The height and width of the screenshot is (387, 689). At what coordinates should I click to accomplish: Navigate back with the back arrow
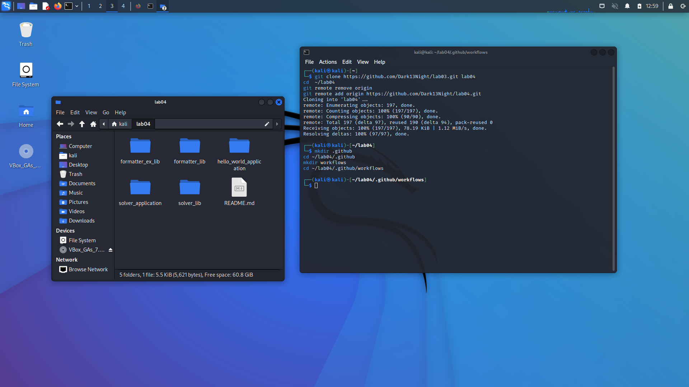60,124
